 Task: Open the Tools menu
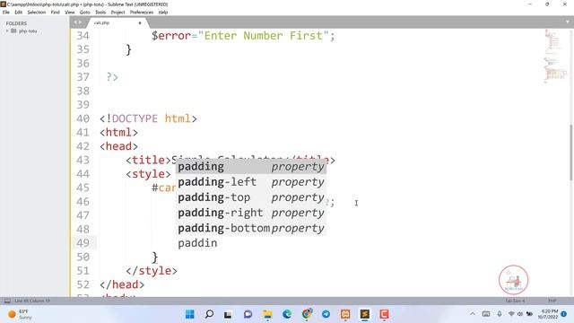click(x=100, y=12)
